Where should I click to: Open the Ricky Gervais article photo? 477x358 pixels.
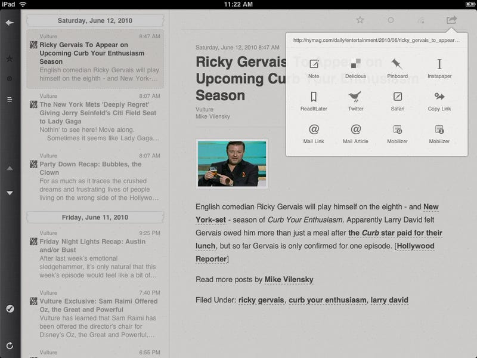click(x=232, y=163)
